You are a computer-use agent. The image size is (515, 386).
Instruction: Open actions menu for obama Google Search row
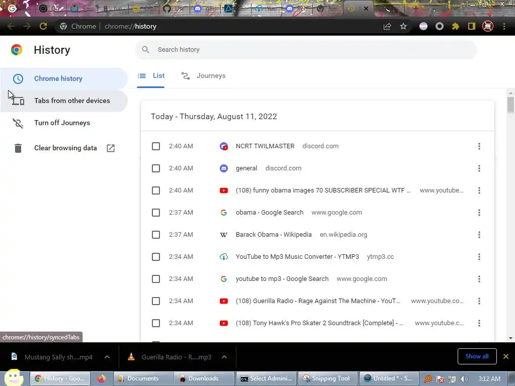479,213
